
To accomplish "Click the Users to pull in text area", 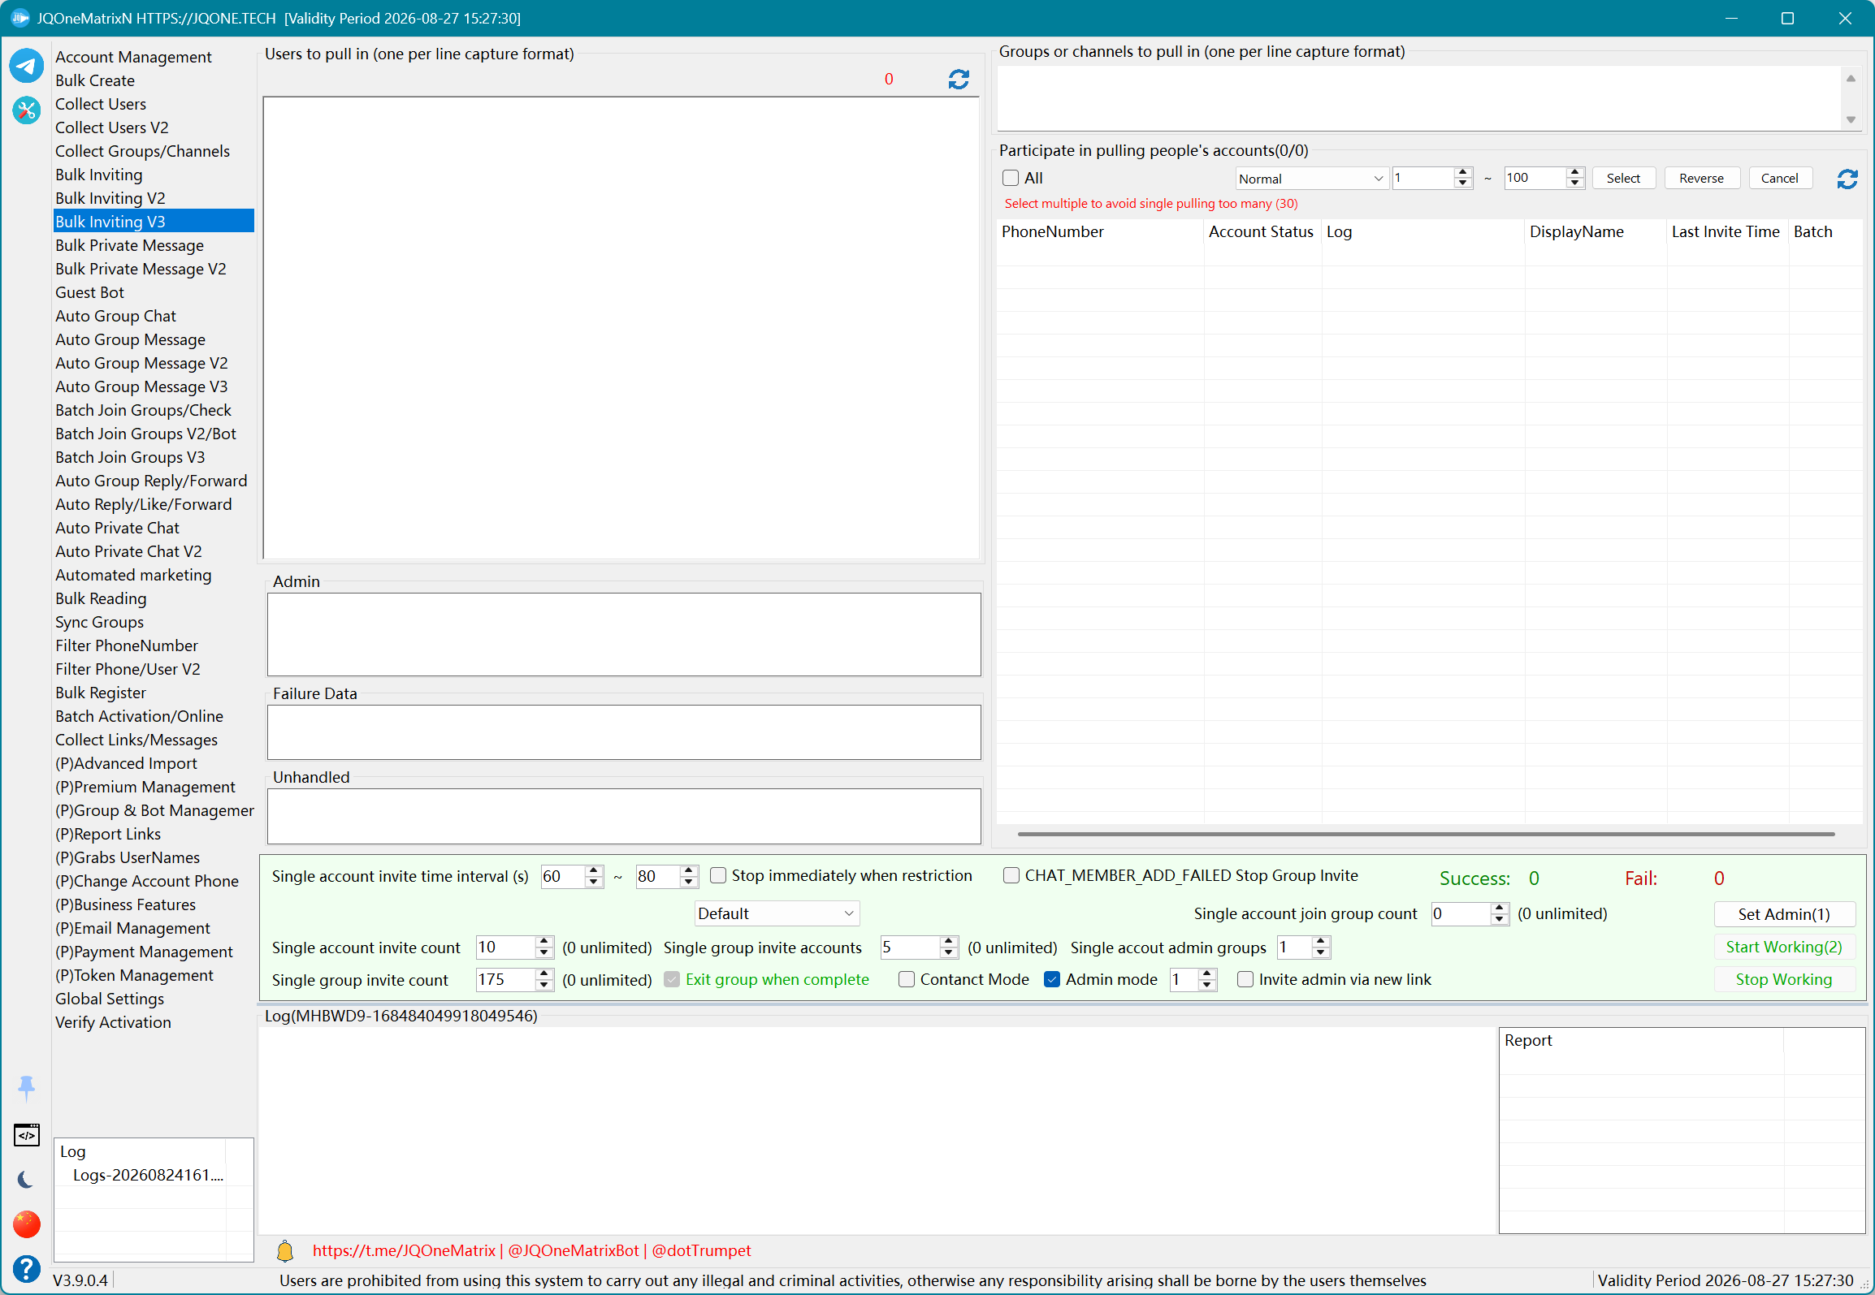I will (x=621, y=328).
